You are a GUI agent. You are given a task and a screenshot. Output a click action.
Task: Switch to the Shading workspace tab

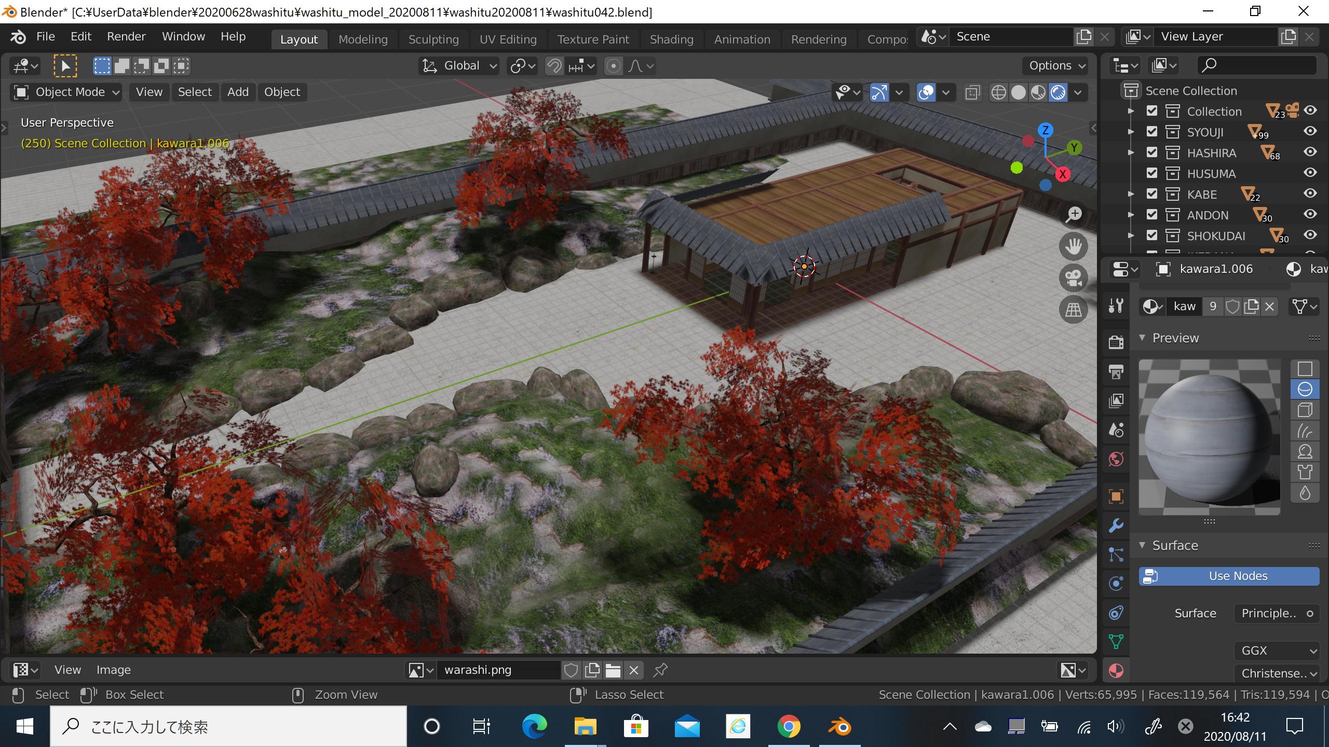click(671, 39)
